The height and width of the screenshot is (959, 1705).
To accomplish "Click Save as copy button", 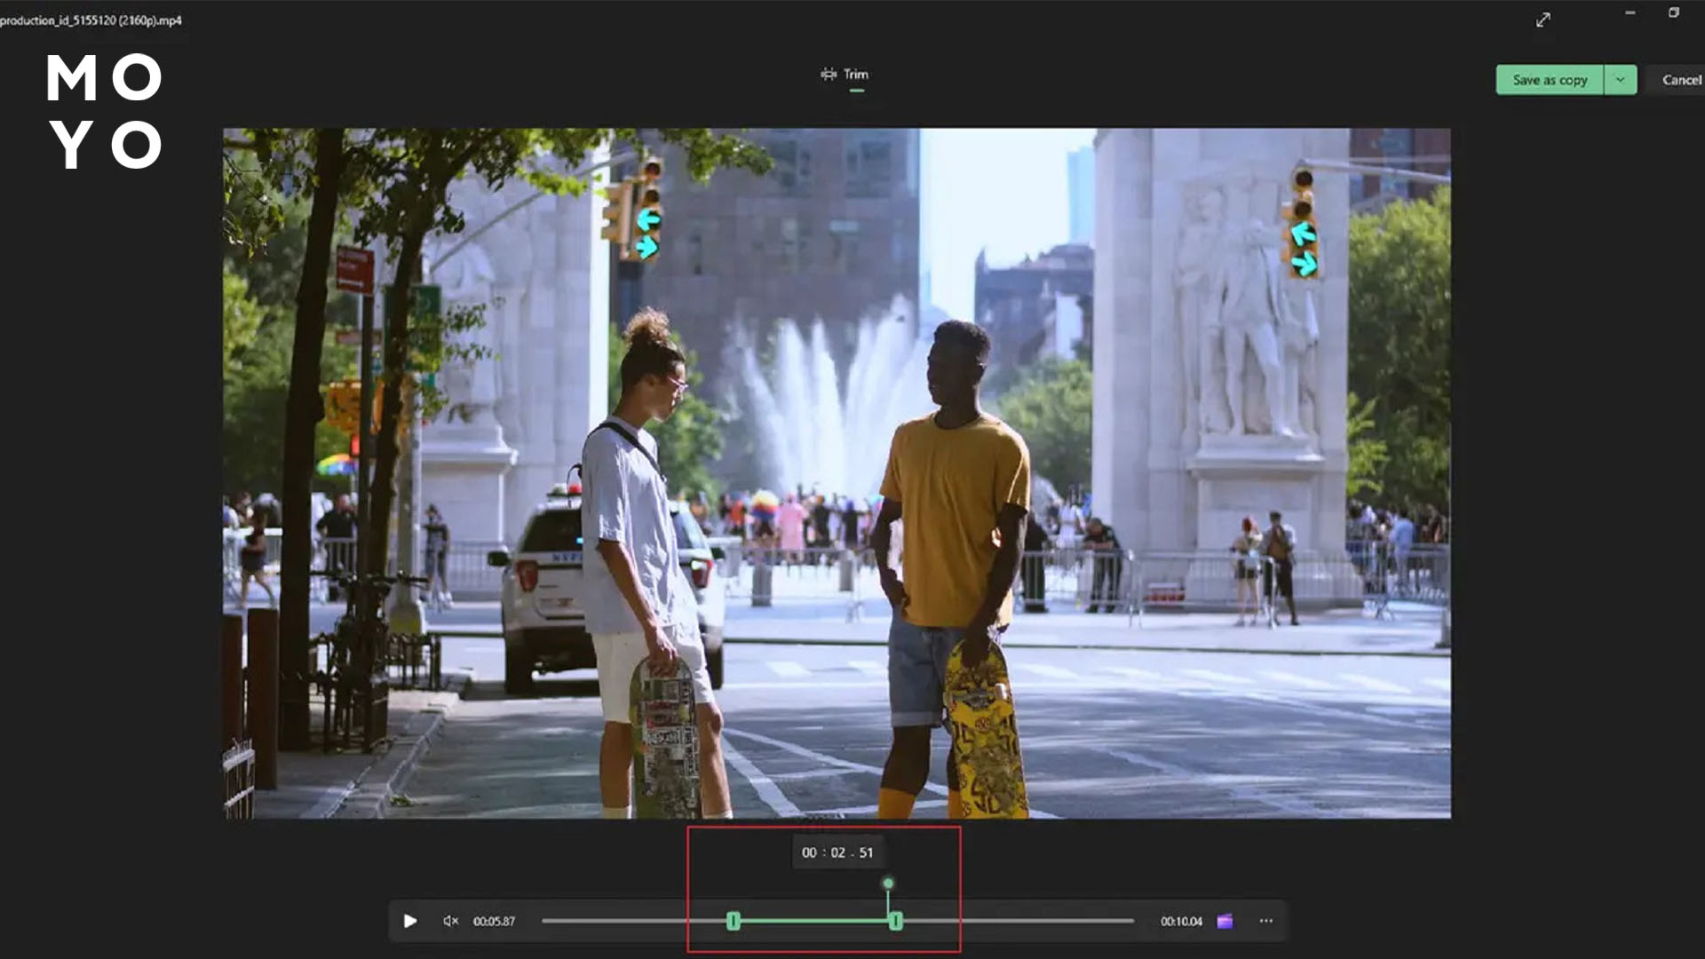I will [1549, 80].
